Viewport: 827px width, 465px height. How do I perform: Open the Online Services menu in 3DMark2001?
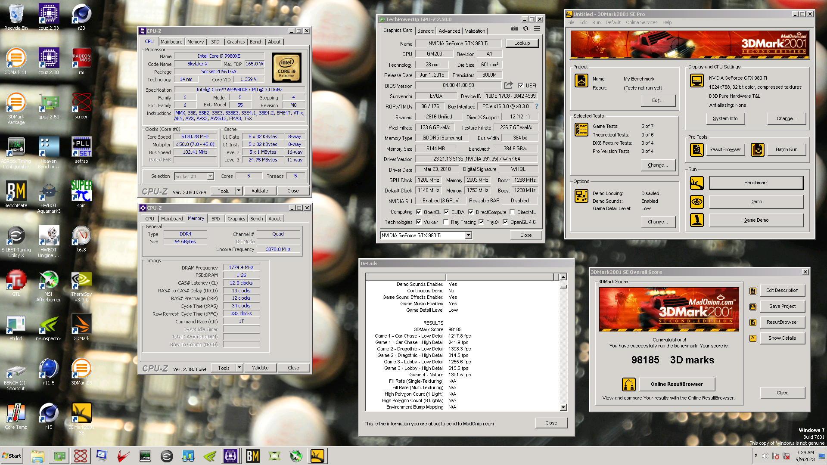[x=641, y=22]
